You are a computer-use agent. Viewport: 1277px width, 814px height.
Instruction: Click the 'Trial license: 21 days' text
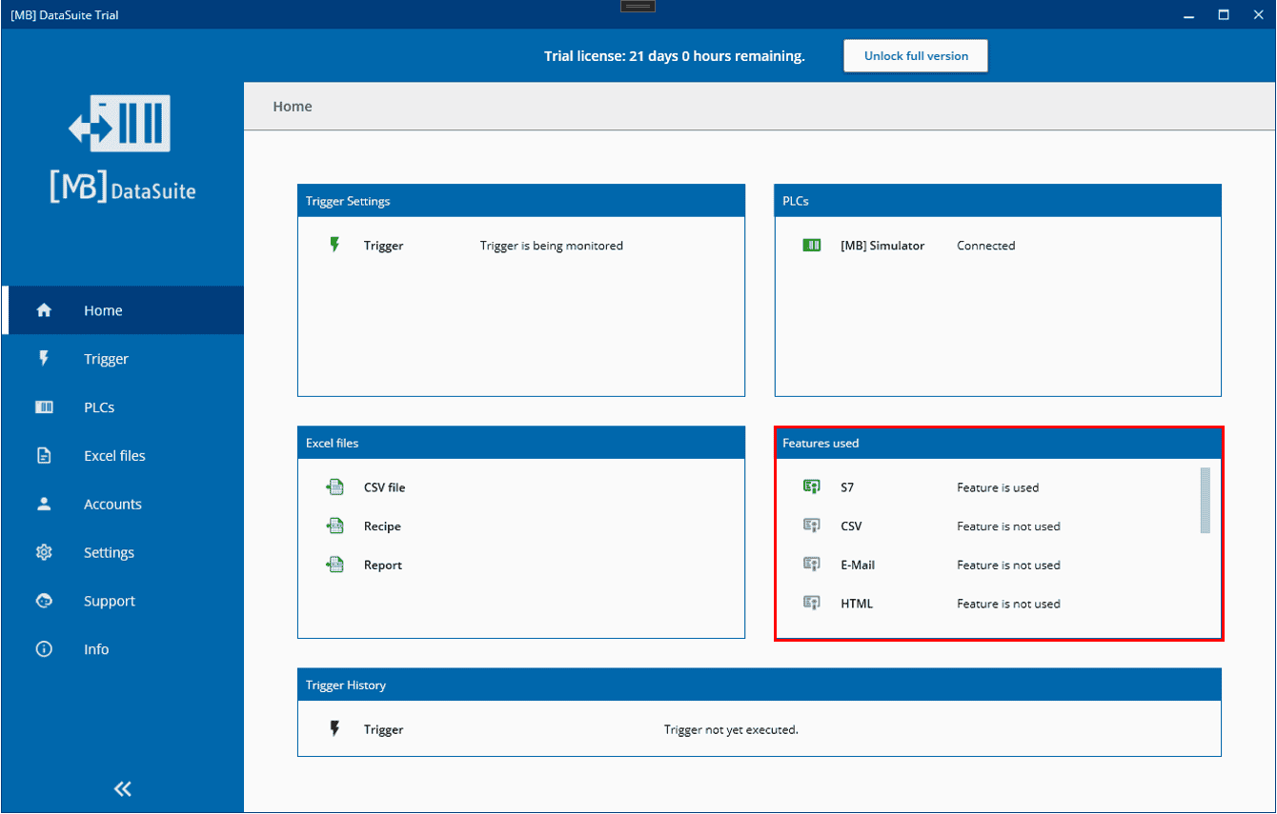[675, 56]
